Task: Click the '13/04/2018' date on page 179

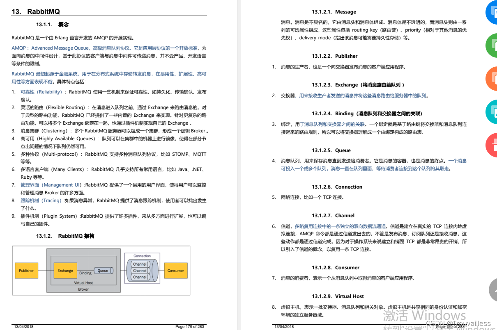Action: click(x=24, y=326)
